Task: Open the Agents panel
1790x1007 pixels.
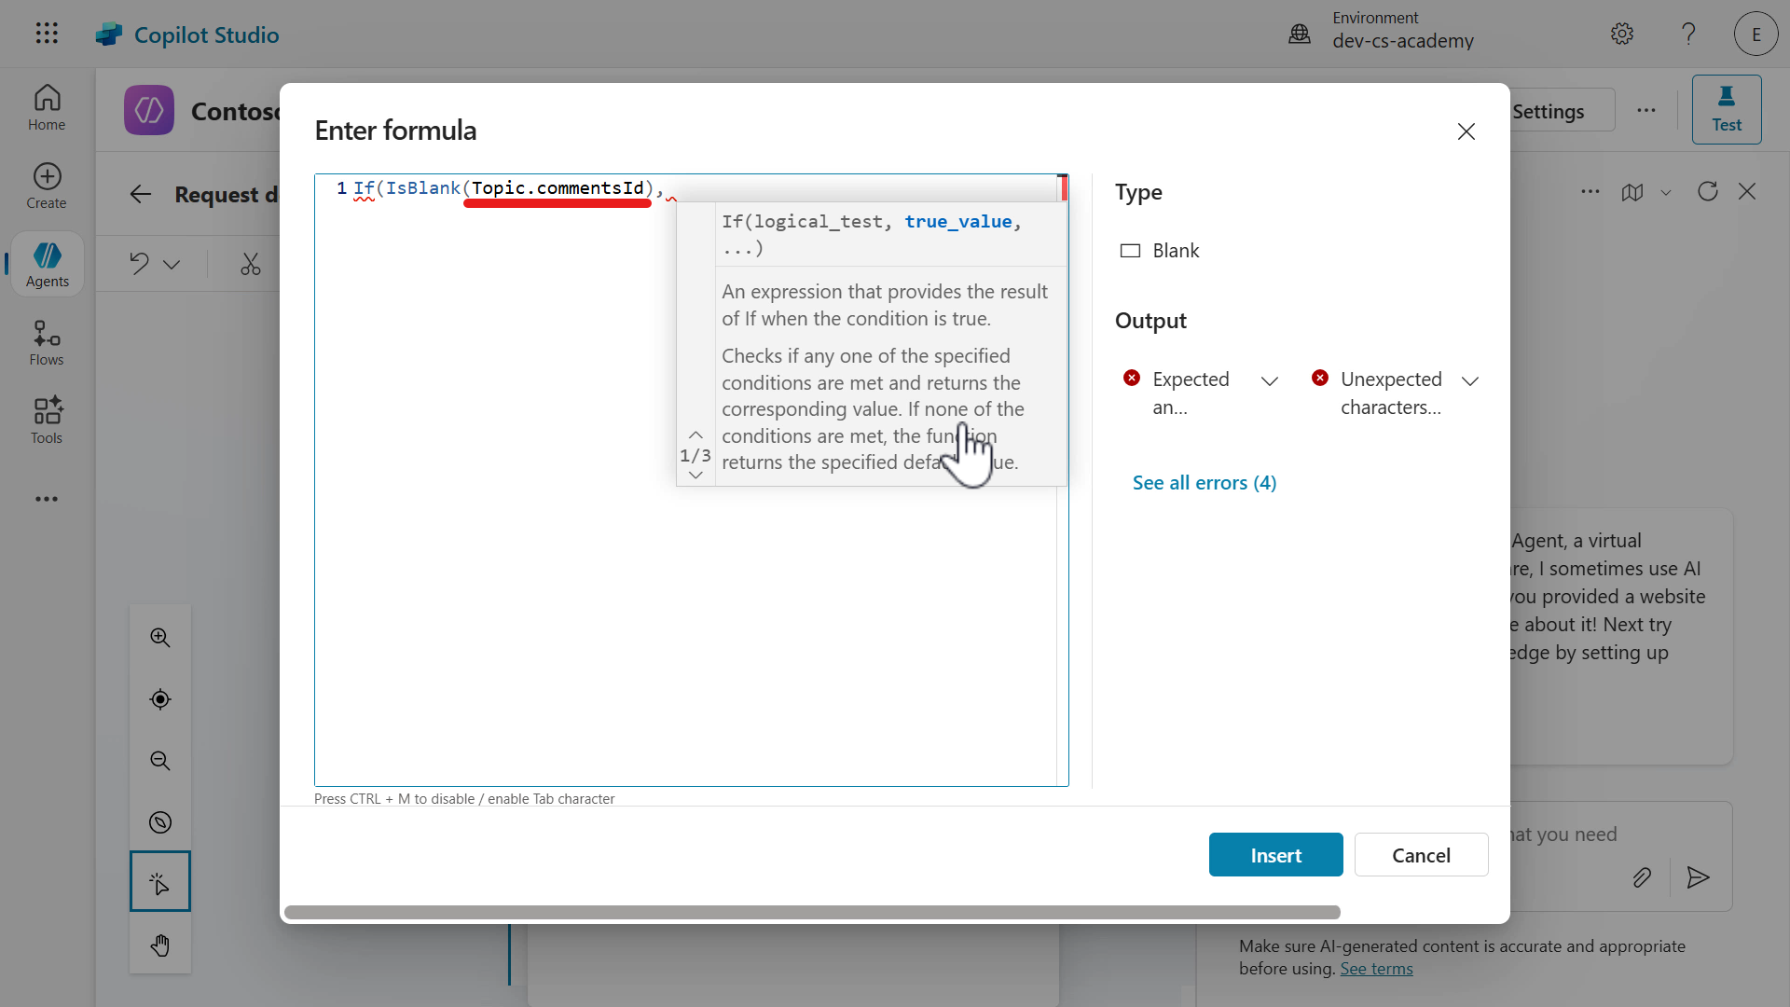Action: coord(46,264)
